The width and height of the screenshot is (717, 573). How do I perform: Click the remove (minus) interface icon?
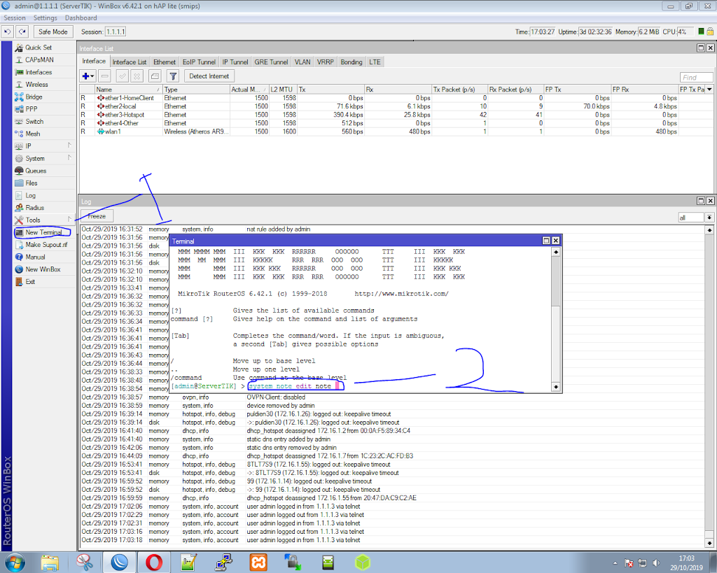click(105, 76)
